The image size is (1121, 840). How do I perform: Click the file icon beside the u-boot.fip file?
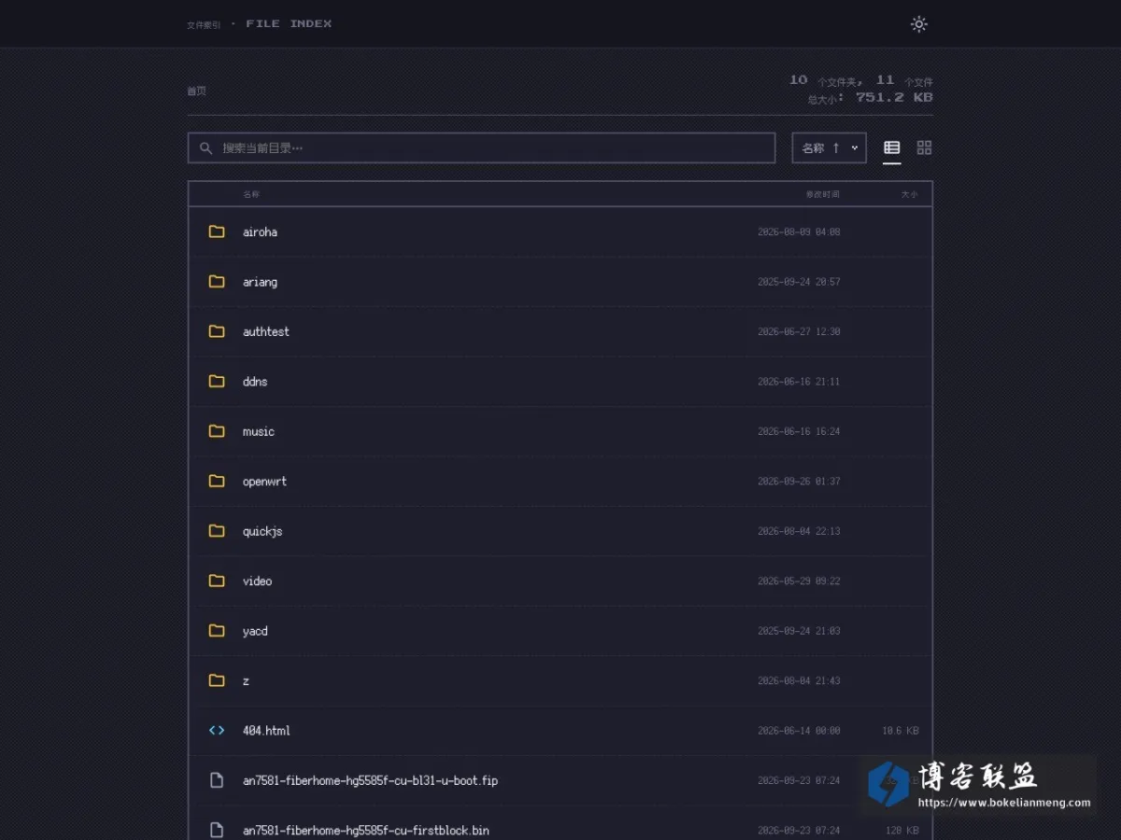click(217, 780)
